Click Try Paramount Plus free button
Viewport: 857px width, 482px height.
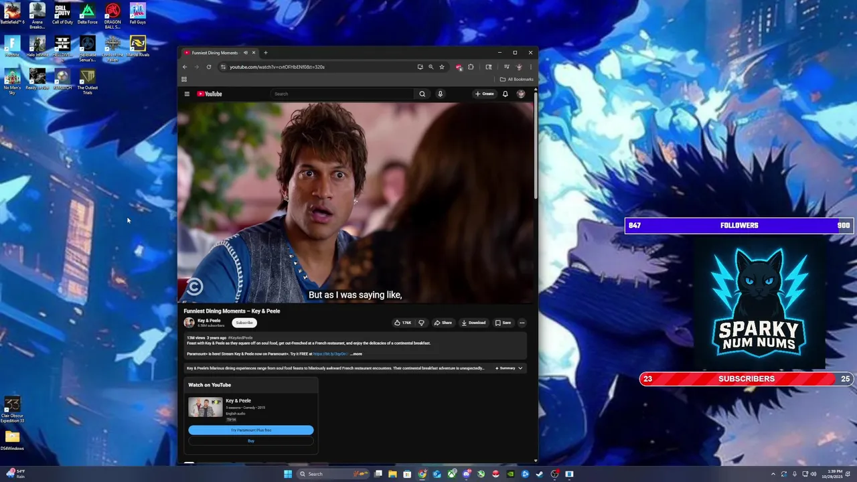click(x=251, y=430)
